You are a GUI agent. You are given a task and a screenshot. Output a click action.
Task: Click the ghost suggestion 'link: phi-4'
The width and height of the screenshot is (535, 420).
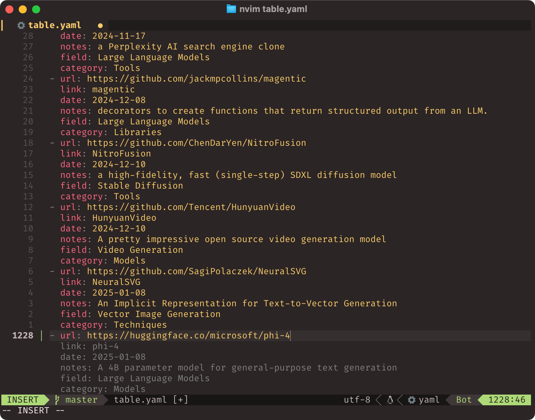(x=89, y=346)
